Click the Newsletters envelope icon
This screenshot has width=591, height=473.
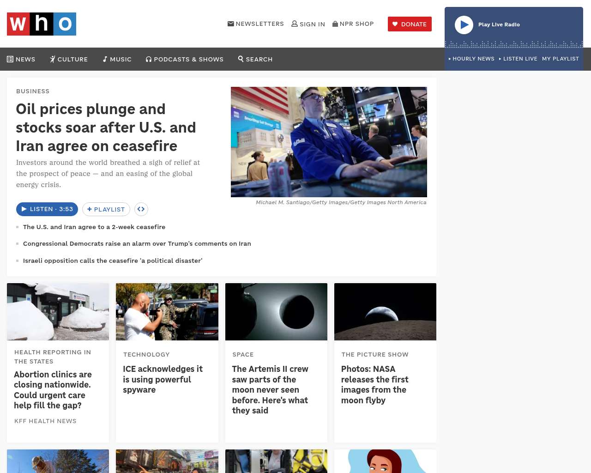coord(231,24)
